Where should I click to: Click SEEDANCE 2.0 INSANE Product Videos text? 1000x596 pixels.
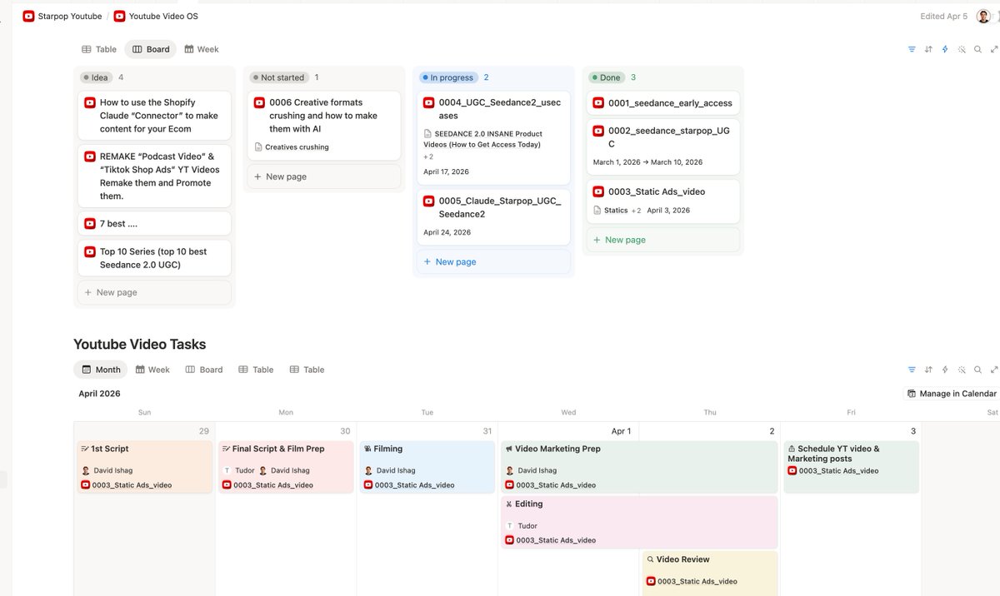(x=483, y=139)
